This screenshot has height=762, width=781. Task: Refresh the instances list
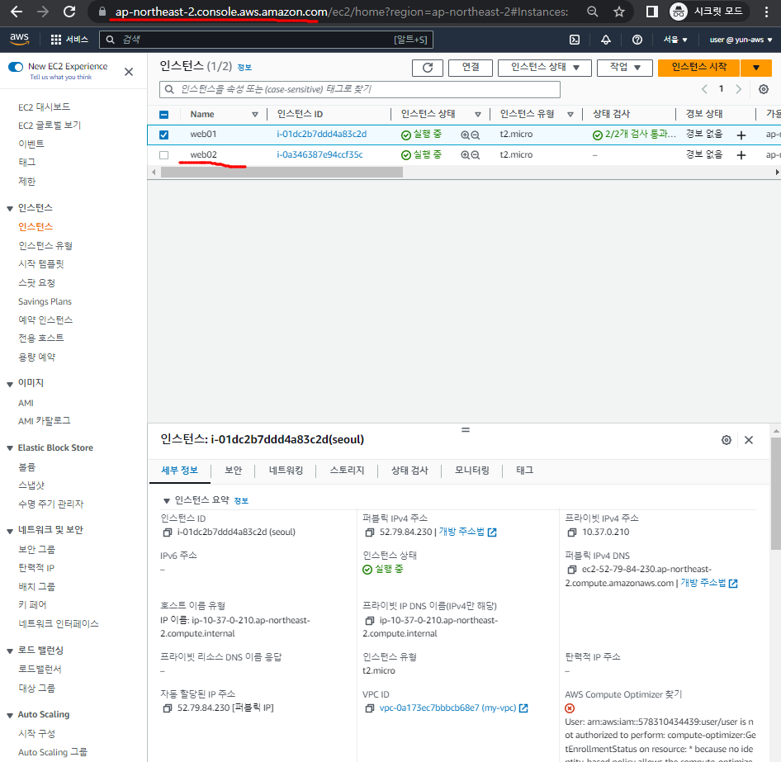pos(428,67)
